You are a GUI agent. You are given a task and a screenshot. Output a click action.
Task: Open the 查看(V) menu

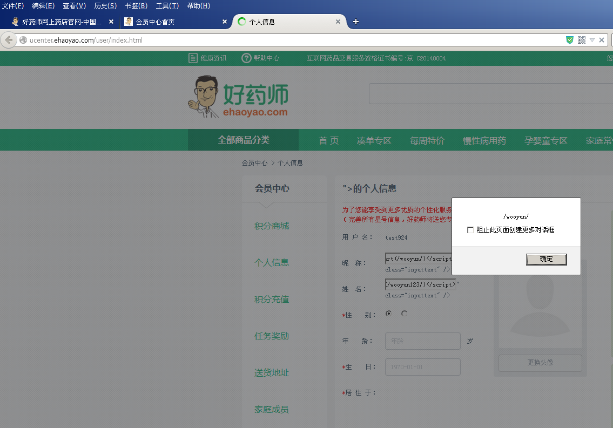coord(75,6)
